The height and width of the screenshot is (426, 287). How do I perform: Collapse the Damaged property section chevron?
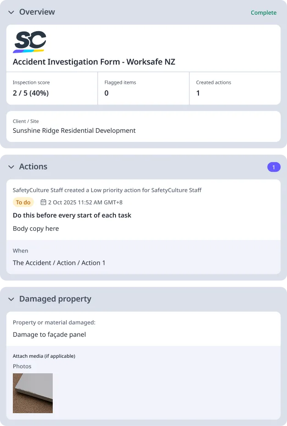pyautogui.click(x=11, y=300)
